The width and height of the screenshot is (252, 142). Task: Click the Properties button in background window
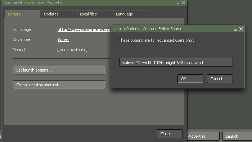[203, 136]
